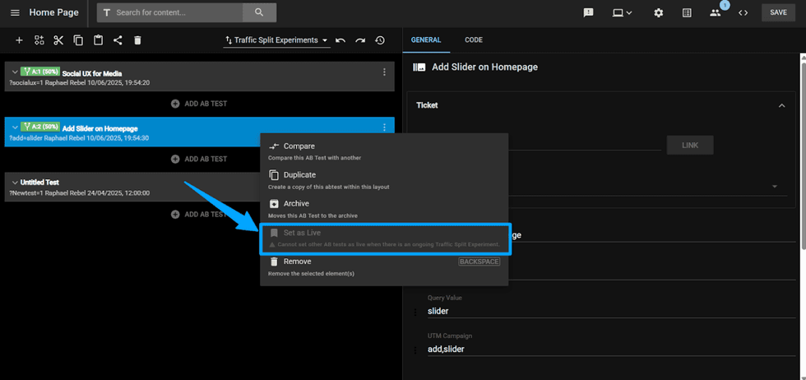Choose Remove in the context menu
This screenshot has width=806, height=380.
pos(384,266)
